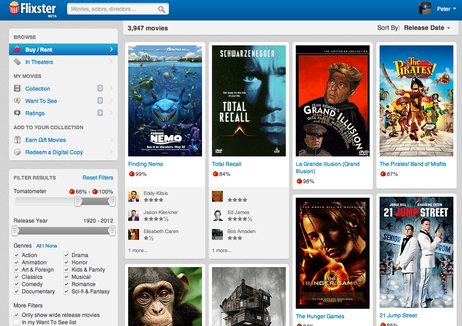Click Ed James reviewer avatar
The image size is (462, 326).
point(217,215)
